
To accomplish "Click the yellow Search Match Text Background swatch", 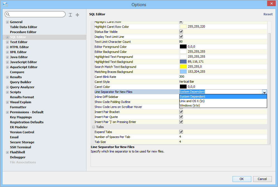I will [183, 67].
